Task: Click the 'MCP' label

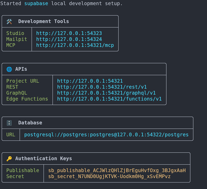Action: (x=11, y=45)
